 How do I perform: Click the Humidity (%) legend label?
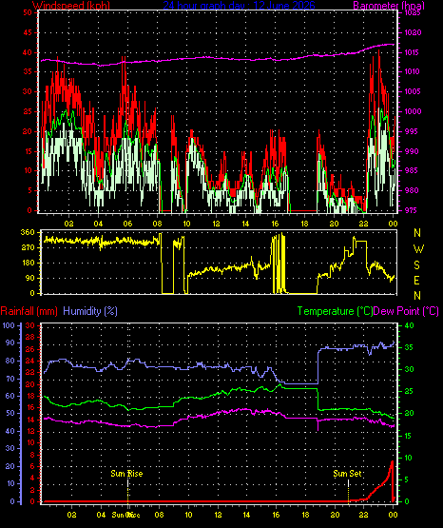click(x=90, y=311)
